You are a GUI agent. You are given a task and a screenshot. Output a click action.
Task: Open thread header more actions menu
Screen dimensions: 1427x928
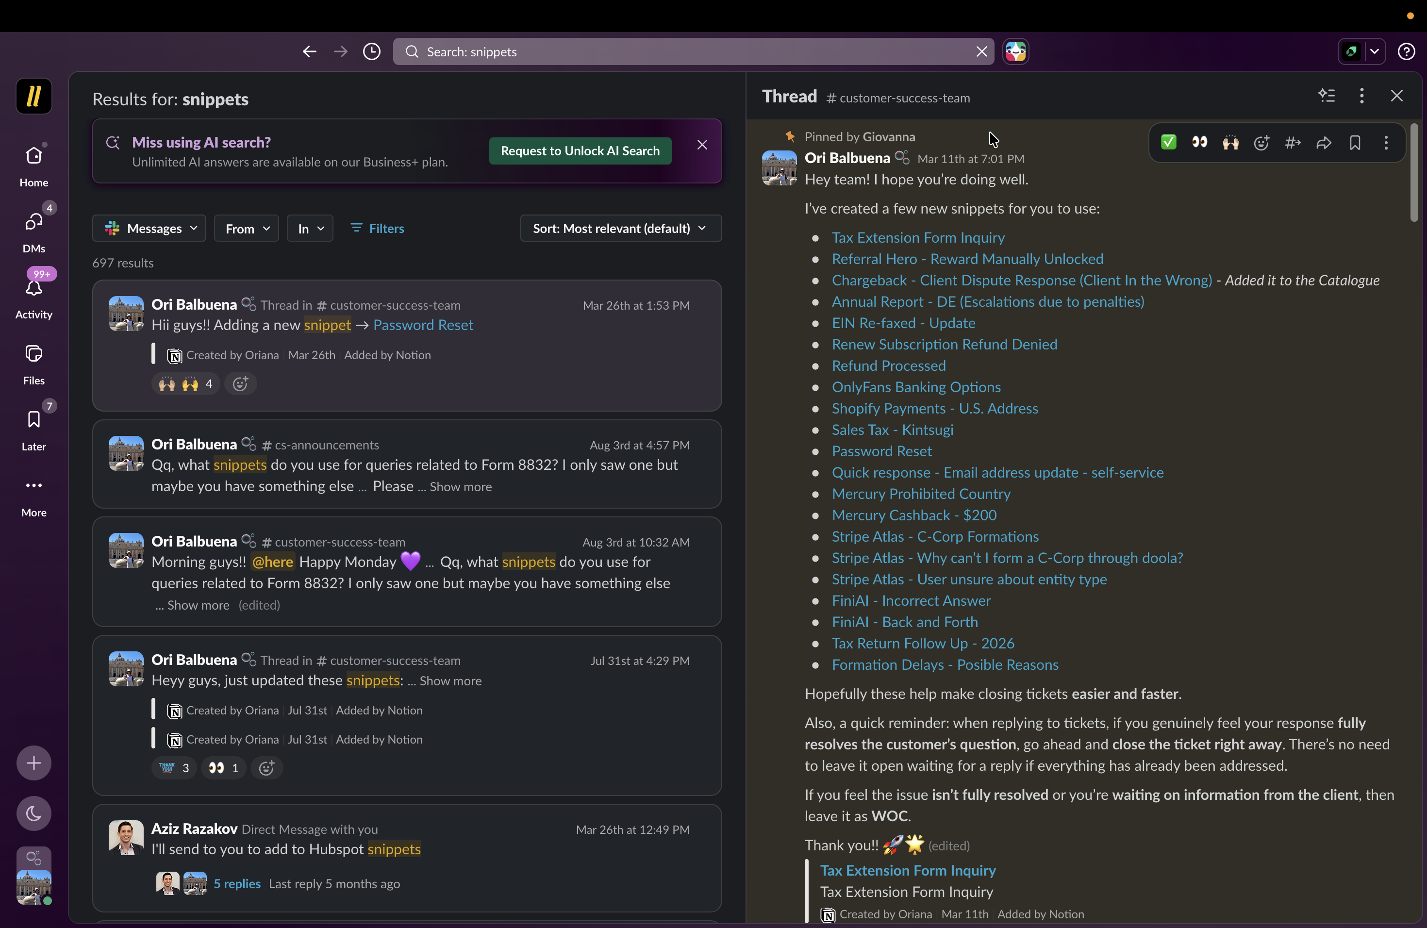coord(1361,96)
